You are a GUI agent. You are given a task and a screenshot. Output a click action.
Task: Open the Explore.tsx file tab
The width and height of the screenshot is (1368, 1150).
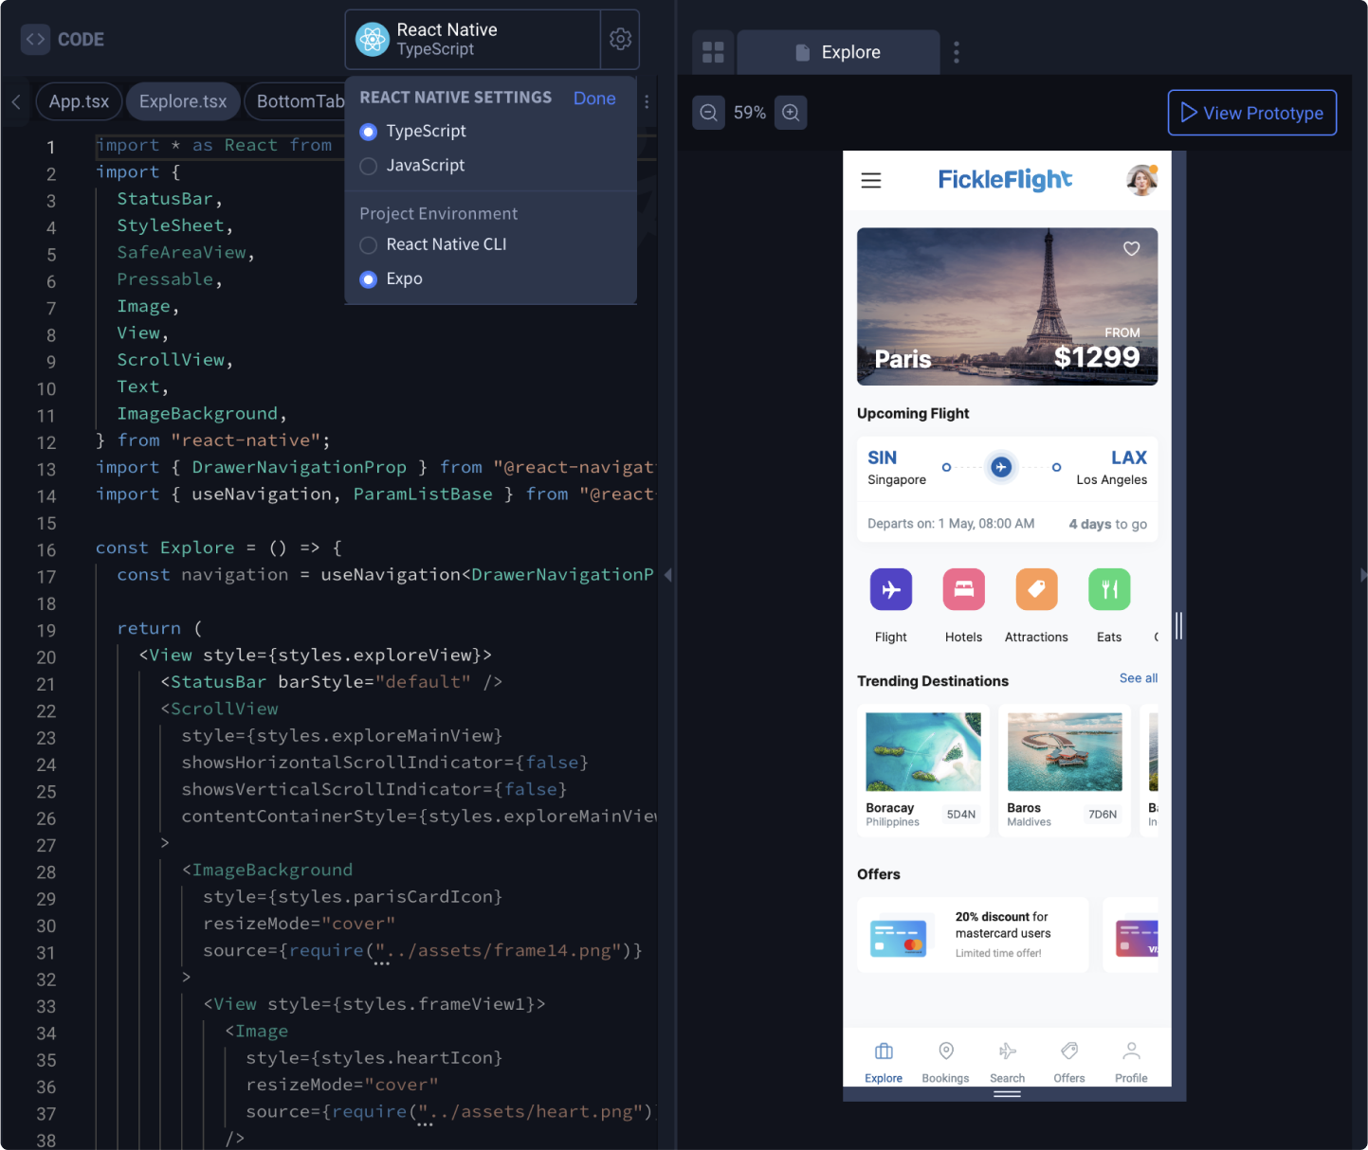point(183,101)
